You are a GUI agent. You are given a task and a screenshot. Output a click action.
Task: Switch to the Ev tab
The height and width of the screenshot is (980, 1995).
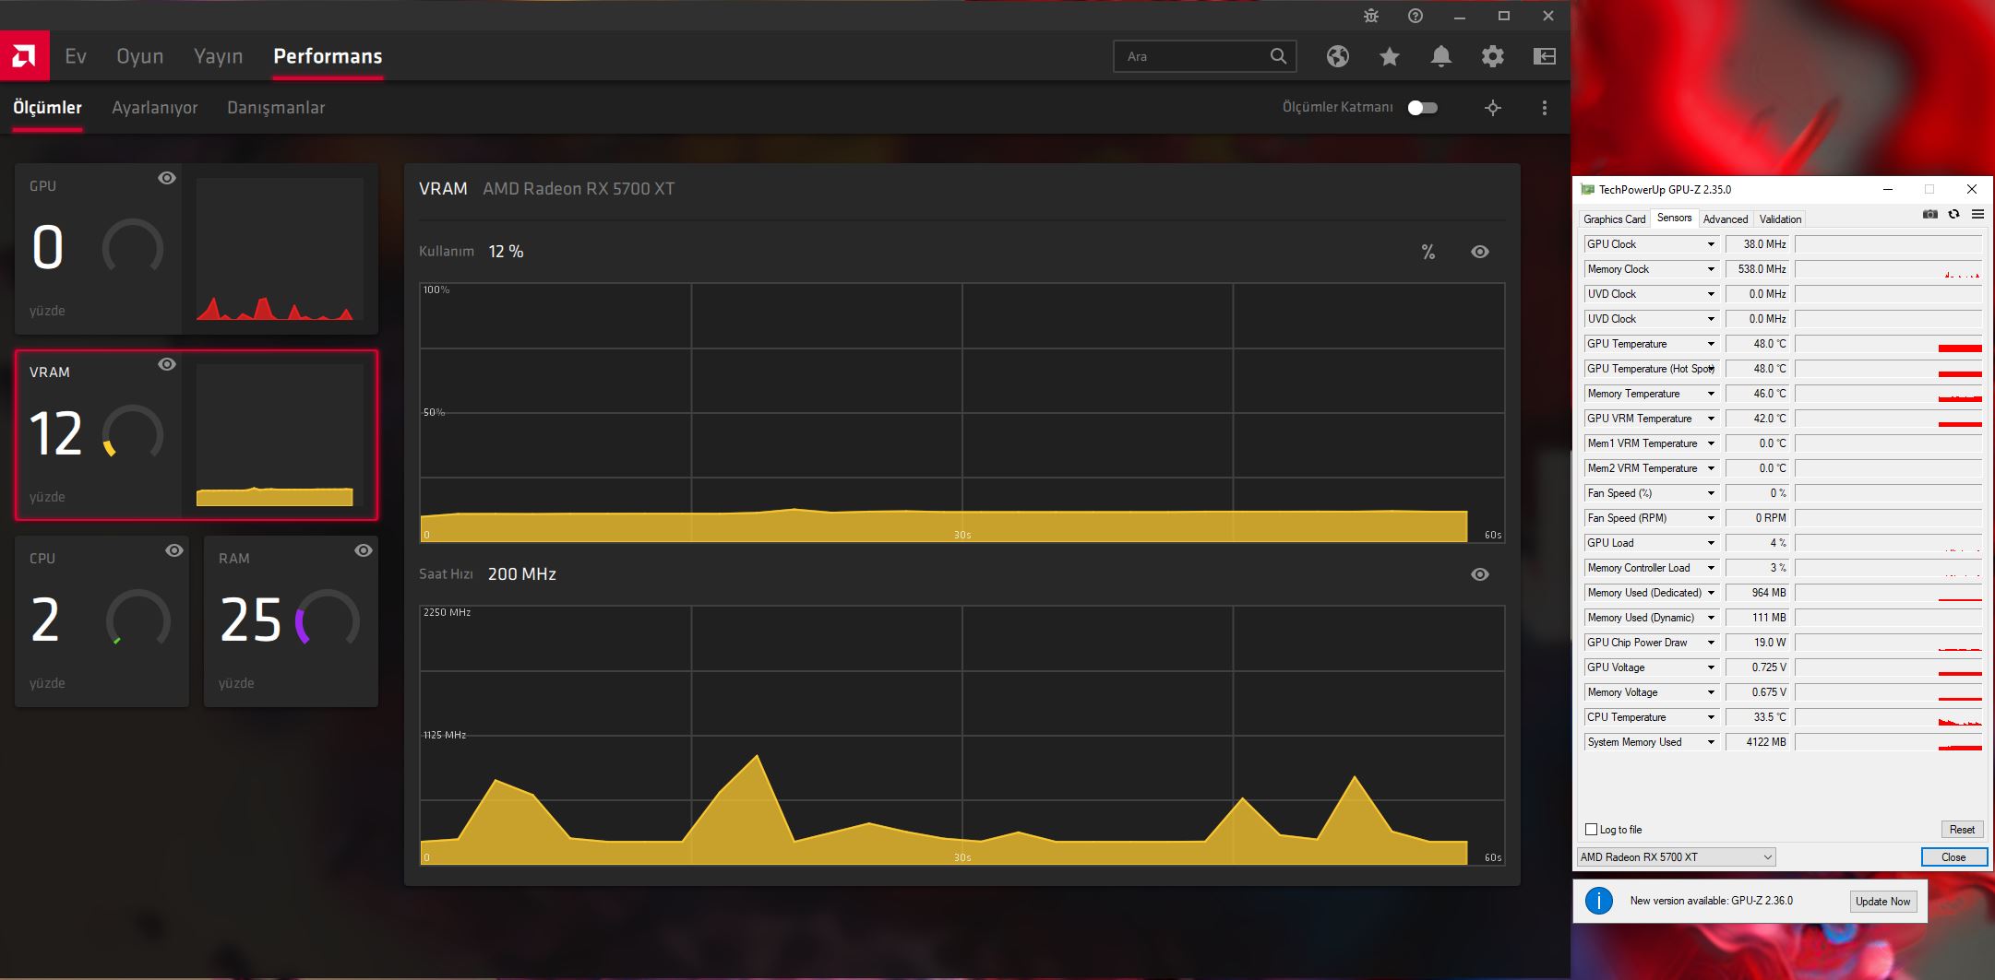(x=76, y=56)
